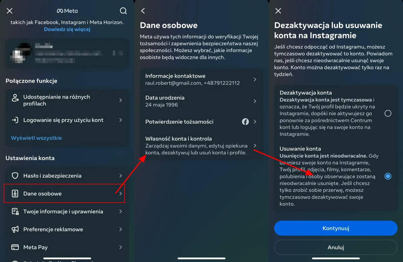403x262 pixels.
Task: Click the Meta Pay card icon
Action: 15,247
